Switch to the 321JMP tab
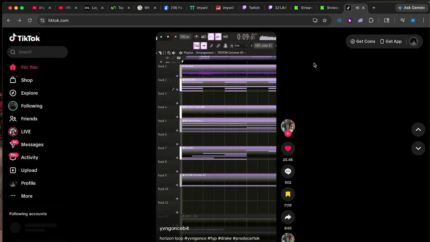 click(x=278, y=8)
